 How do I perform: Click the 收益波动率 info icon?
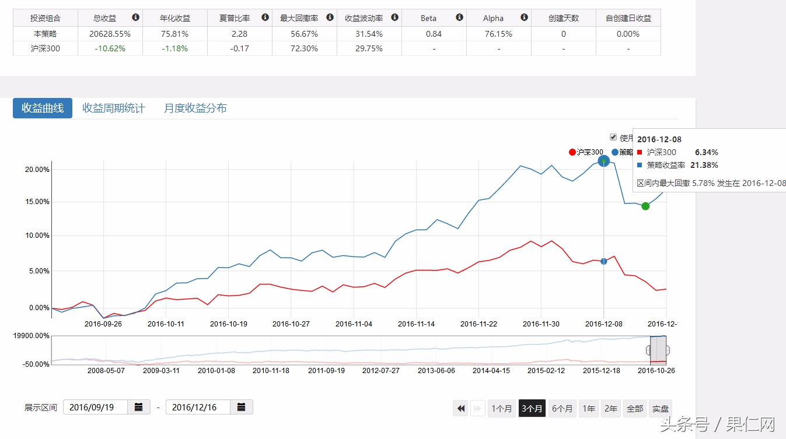tap(394, 17)
